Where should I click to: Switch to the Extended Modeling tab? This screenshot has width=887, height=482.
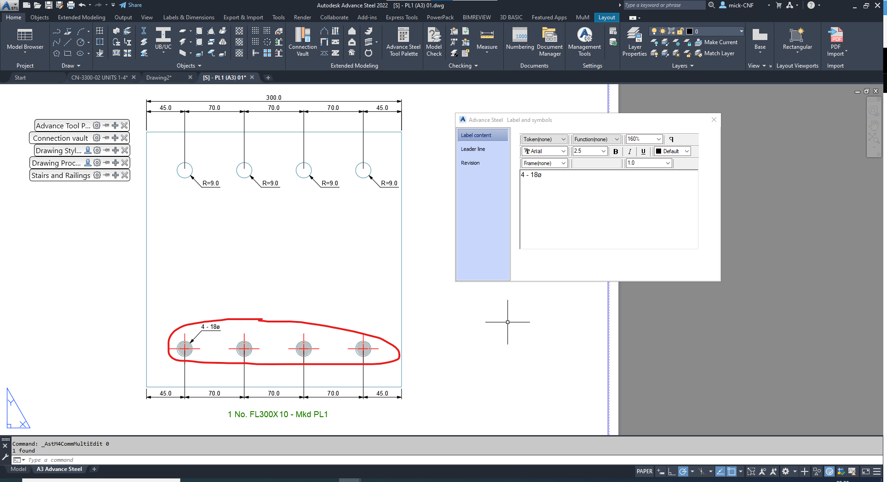coord(81,17)
